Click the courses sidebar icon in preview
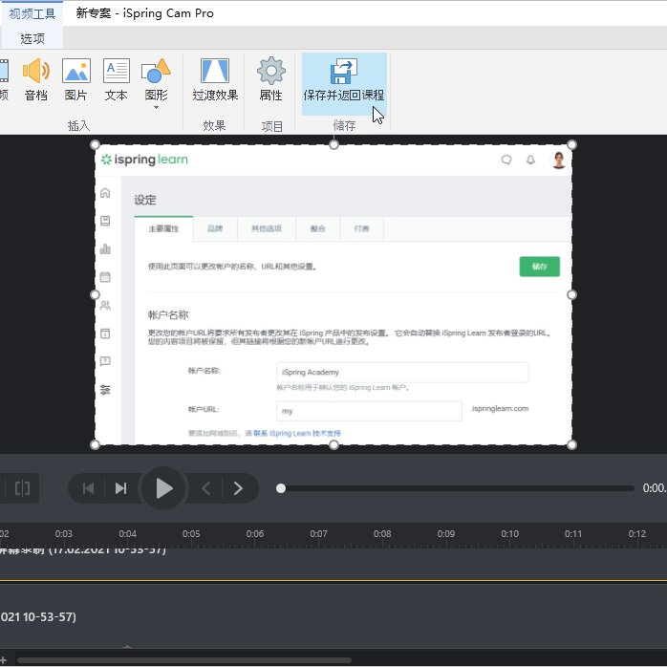Image resolution: width=667 pixels, height=667 pixels. [x=105, y=221]
